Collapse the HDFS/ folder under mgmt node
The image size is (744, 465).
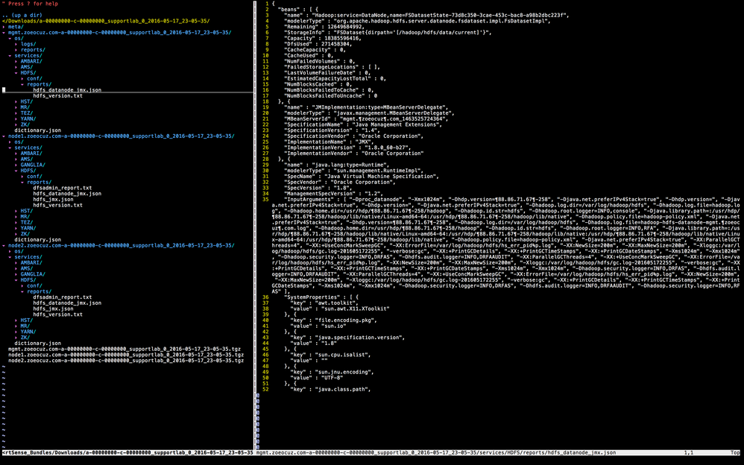click(x=28, y=73)
